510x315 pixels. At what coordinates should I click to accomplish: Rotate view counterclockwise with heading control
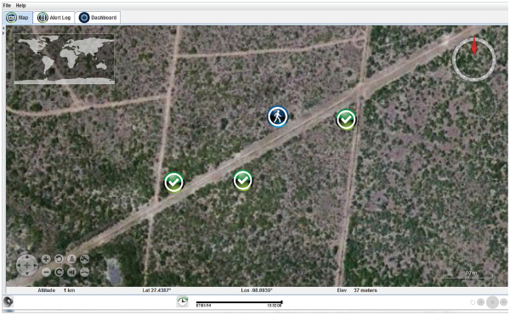[x=59, y=259]
